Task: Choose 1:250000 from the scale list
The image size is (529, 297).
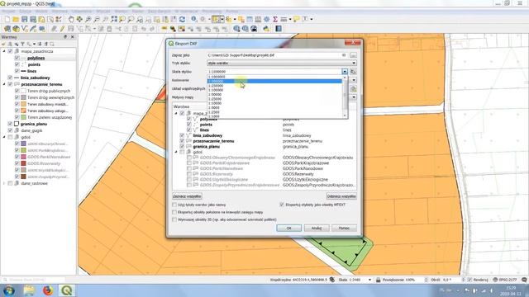Action: pos(275,86)
